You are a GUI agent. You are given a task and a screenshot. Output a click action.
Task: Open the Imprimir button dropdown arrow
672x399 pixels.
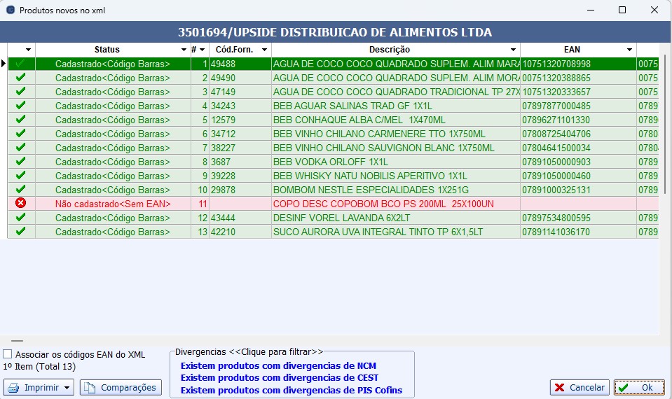pos(67,387)
